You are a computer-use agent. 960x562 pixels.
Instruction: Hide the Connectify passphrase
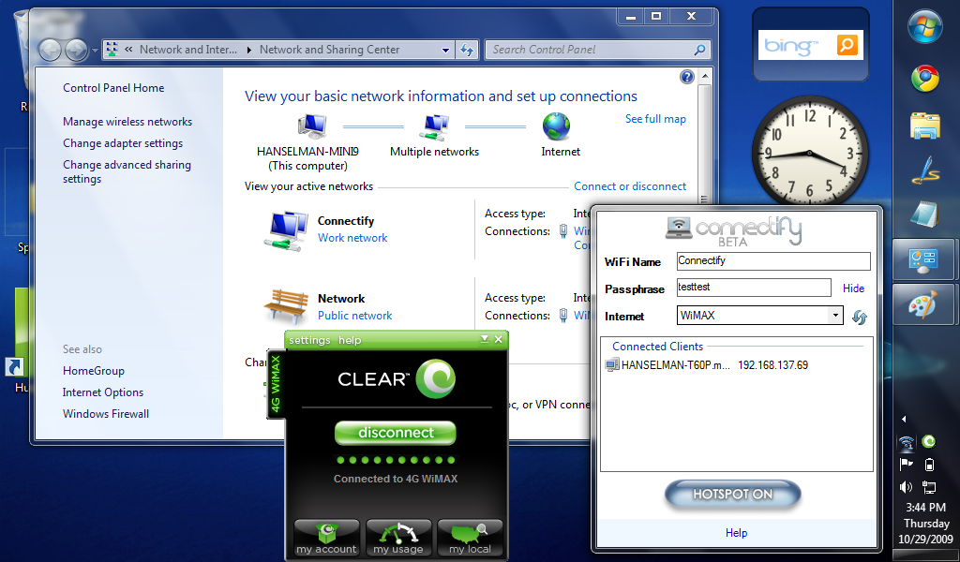point(853,288)
